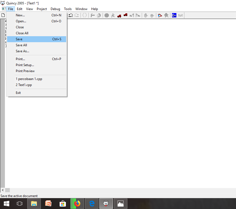Choose Print Preview from the File menu
The width and height of the screenshot is (236, 209).
(25, 71)
